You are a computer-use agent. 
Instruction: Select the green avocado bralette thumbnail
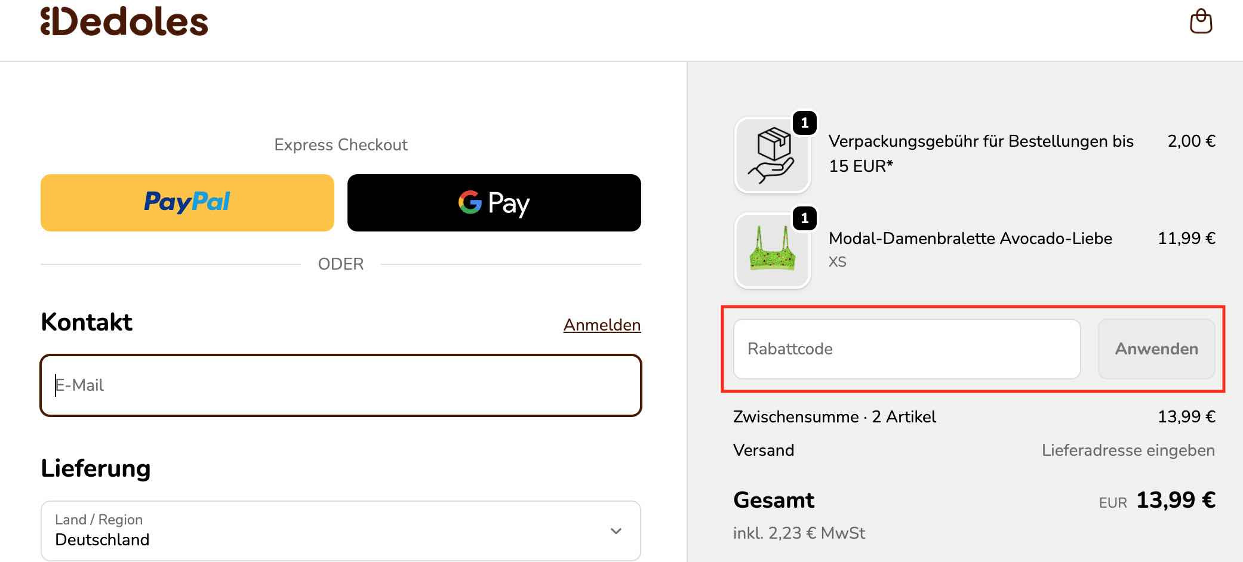pyautogui.click(x=772, y=251)
